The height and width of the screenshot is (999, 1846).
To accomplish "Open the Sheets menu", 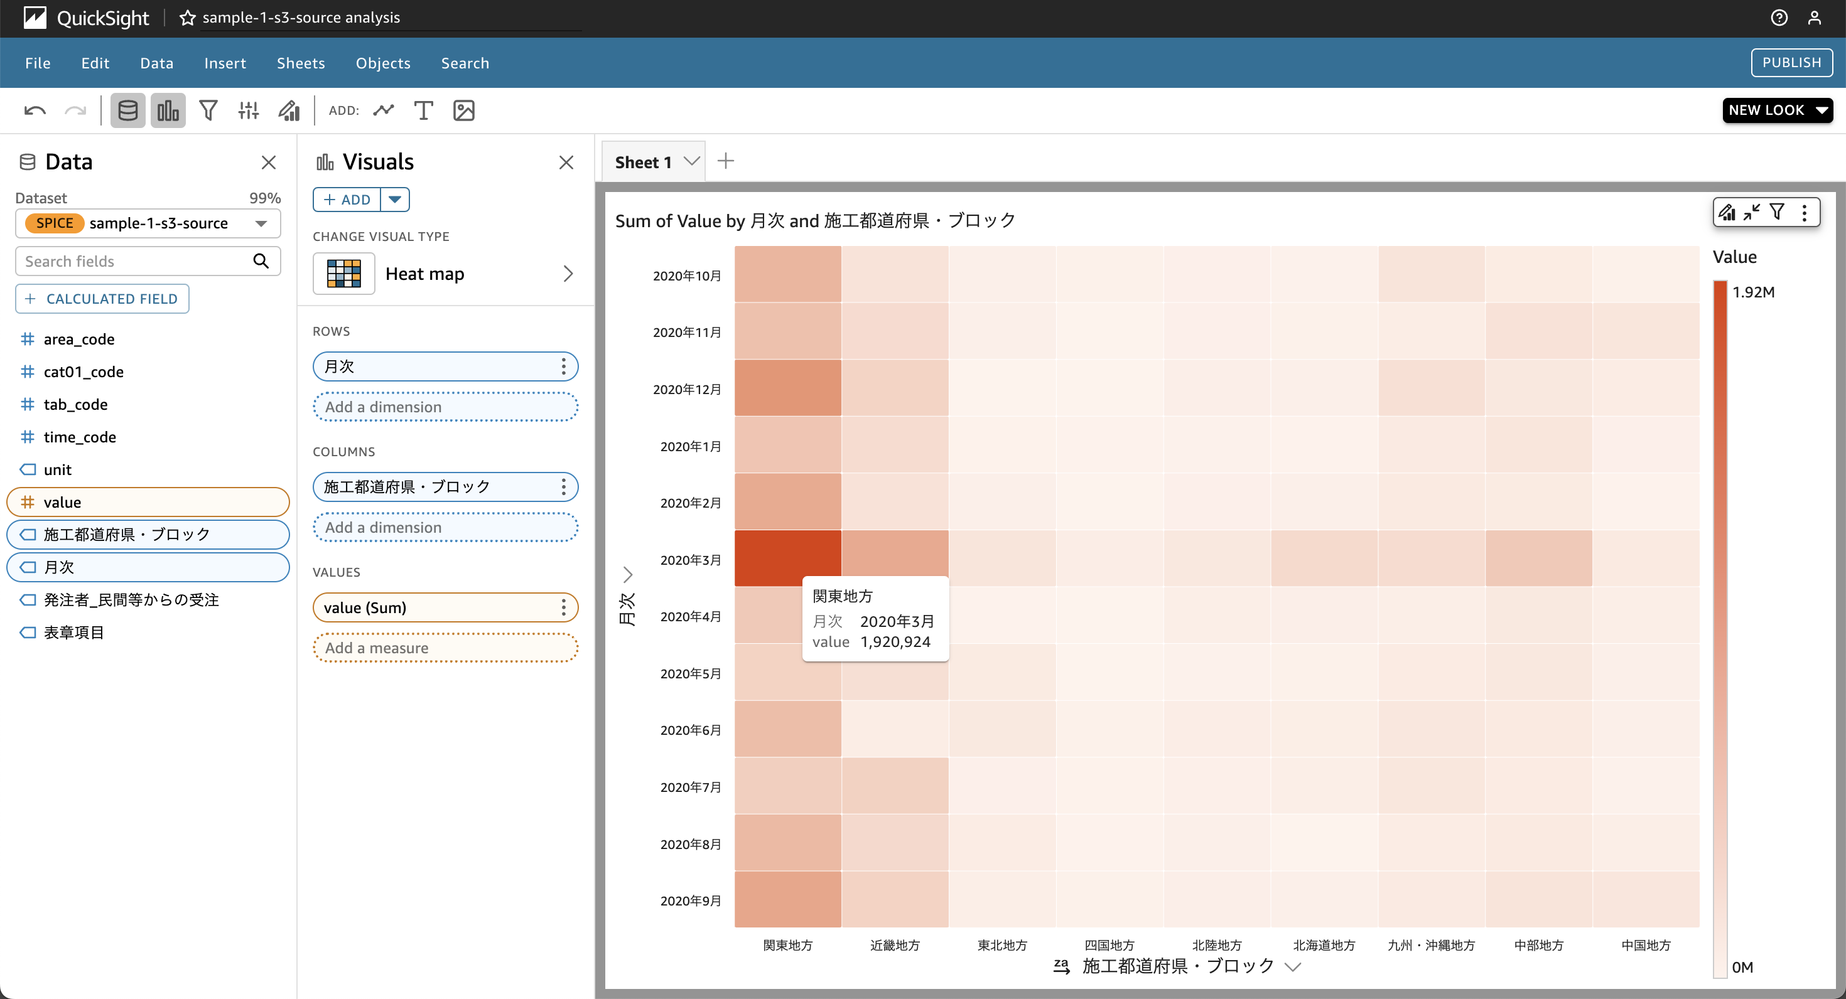I will pyautogui.click(x=301, y=63).
